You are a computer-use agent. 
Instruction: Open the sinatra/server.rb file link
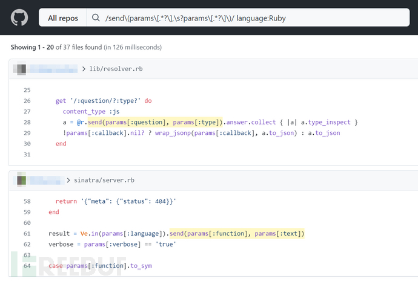(x=104, y=180)
